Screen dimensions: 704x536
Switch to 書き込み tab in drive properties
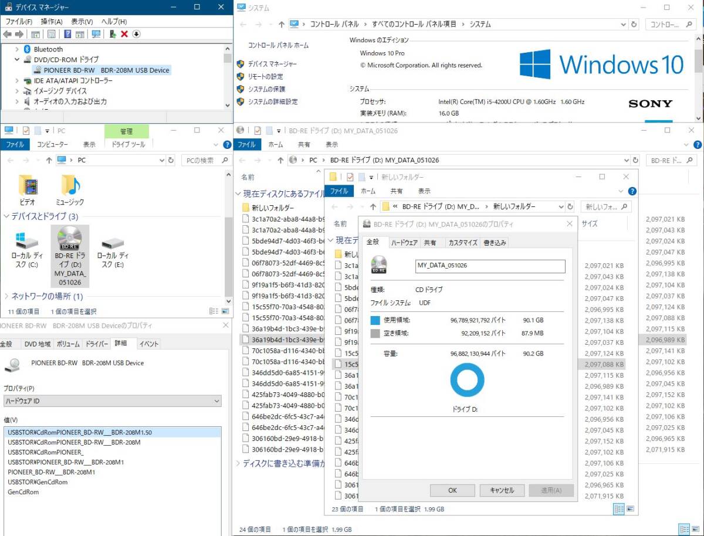[x=495, y=243]
